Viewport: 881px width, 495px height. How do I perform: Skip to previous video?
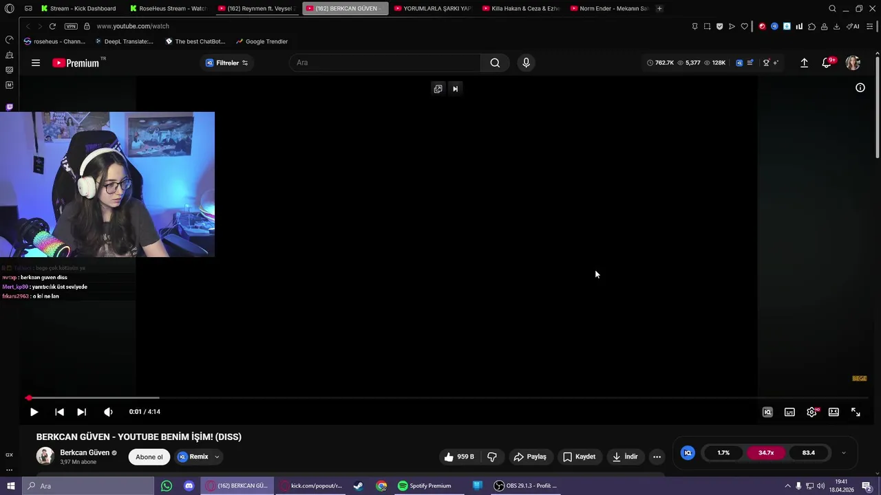59,412
